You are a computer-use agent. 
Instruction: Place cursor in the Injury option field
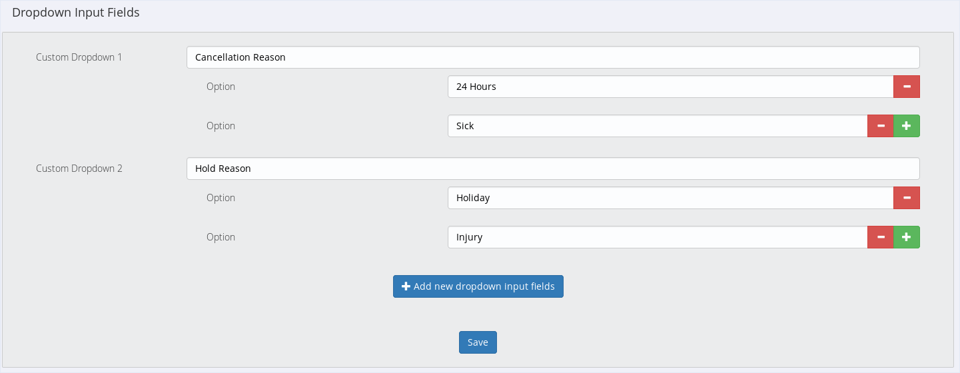(x=657, y=237)
